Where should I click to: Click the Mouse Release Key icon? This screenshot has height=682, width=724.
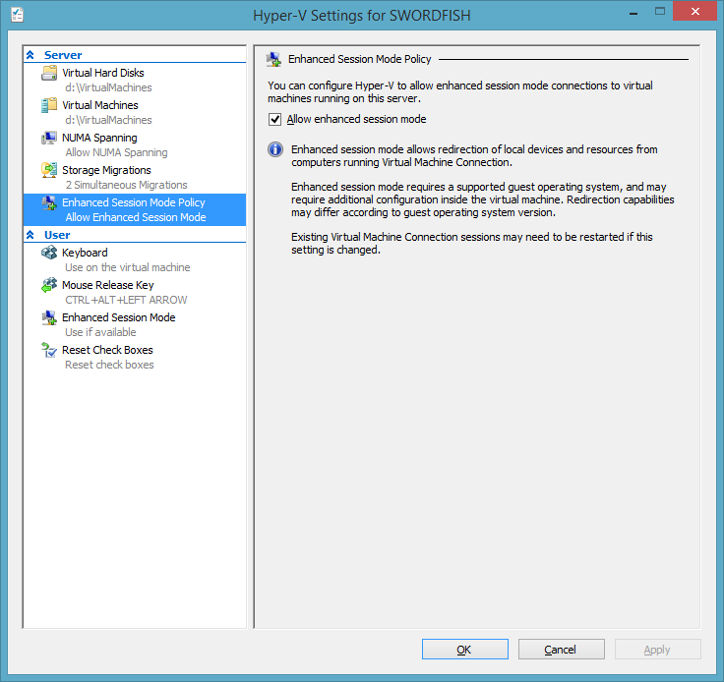[x=49, y=285]
